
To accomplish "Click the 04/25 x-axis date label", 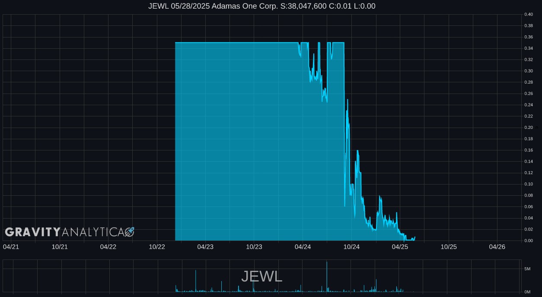I will pos(400,247).
